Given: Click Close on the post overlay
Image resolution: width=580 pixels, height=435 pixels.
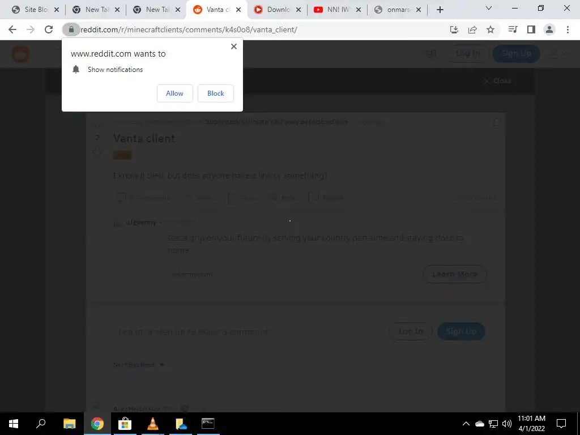Looking at the screenshot, I should pos(497,81).
